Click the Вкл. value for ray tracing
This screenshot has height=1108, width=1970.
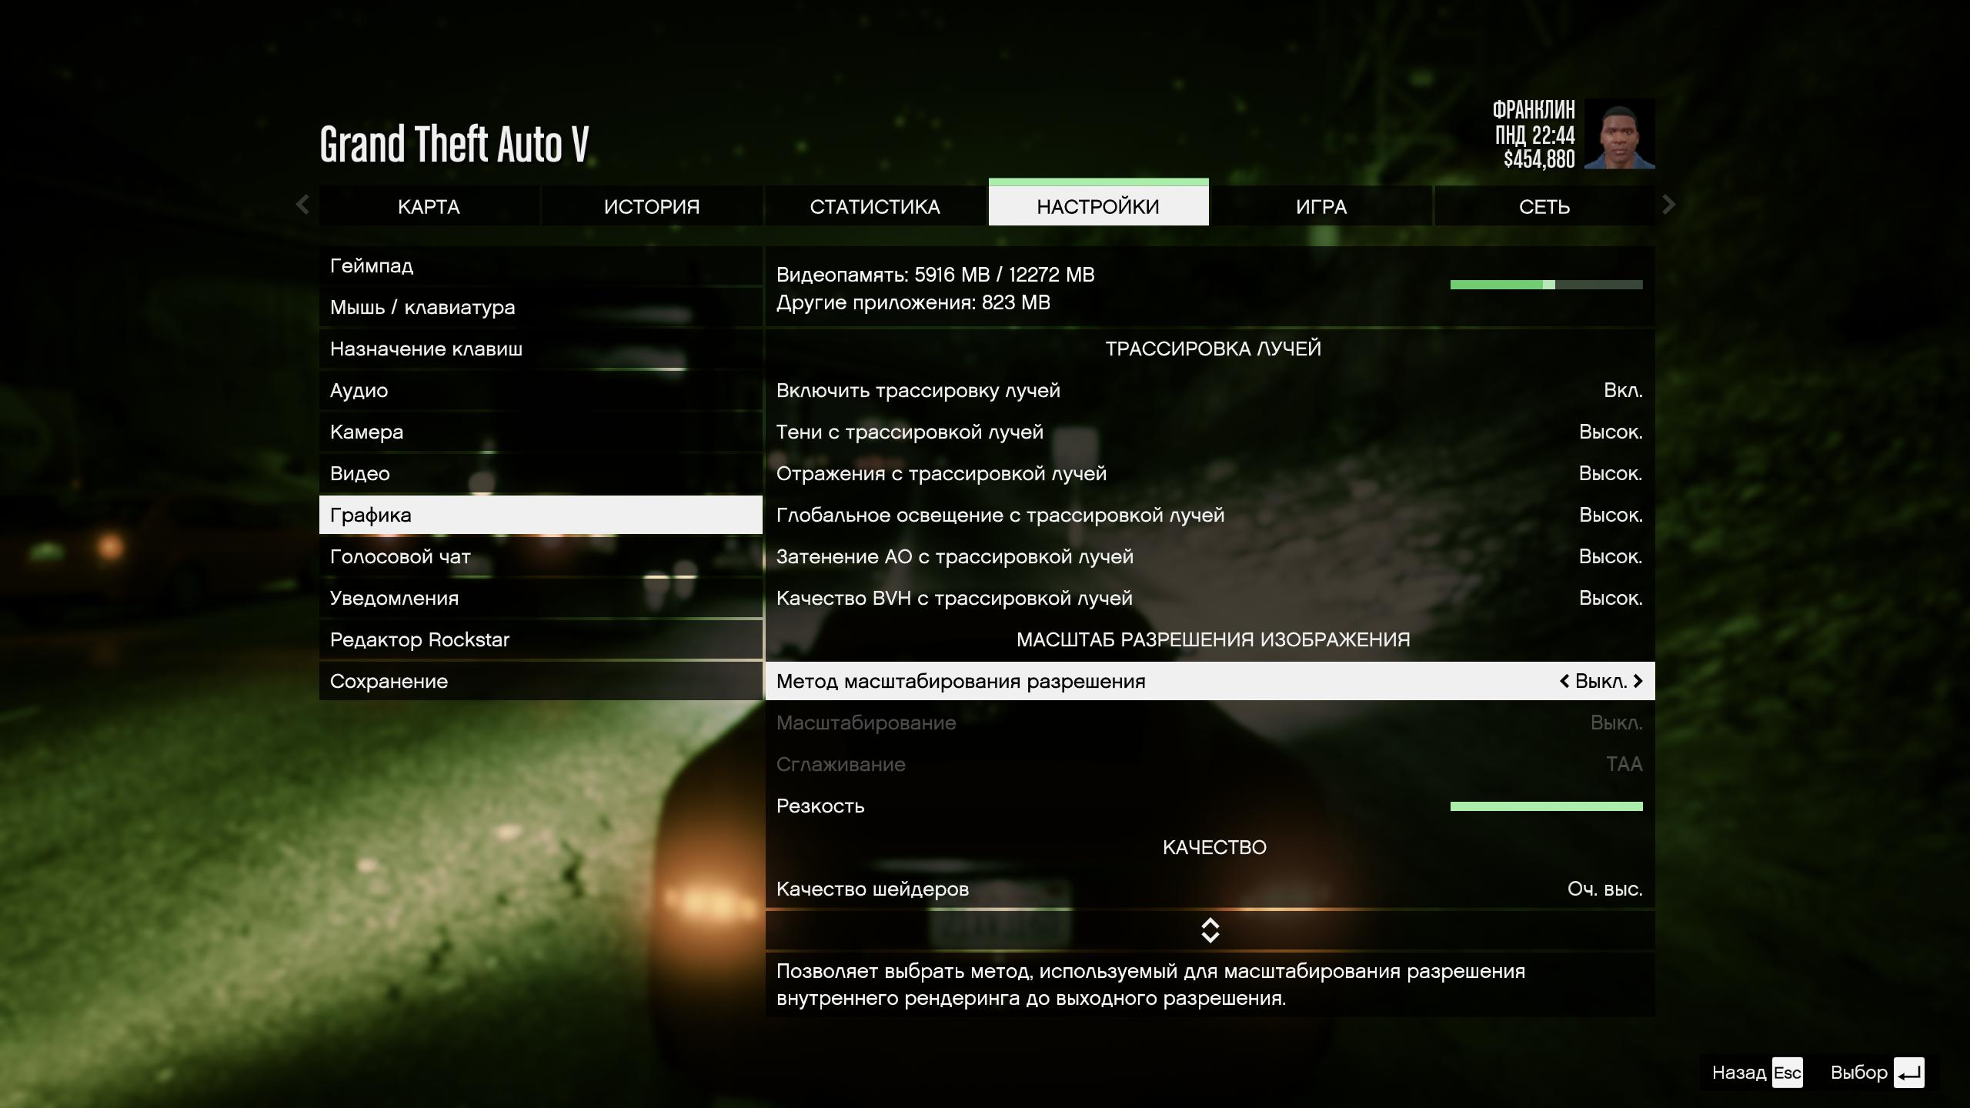pyautogui.click(x=1623, y=391)
